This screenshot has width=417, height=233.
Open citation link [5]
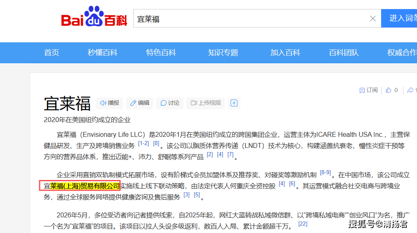click(x=197, y=194)
